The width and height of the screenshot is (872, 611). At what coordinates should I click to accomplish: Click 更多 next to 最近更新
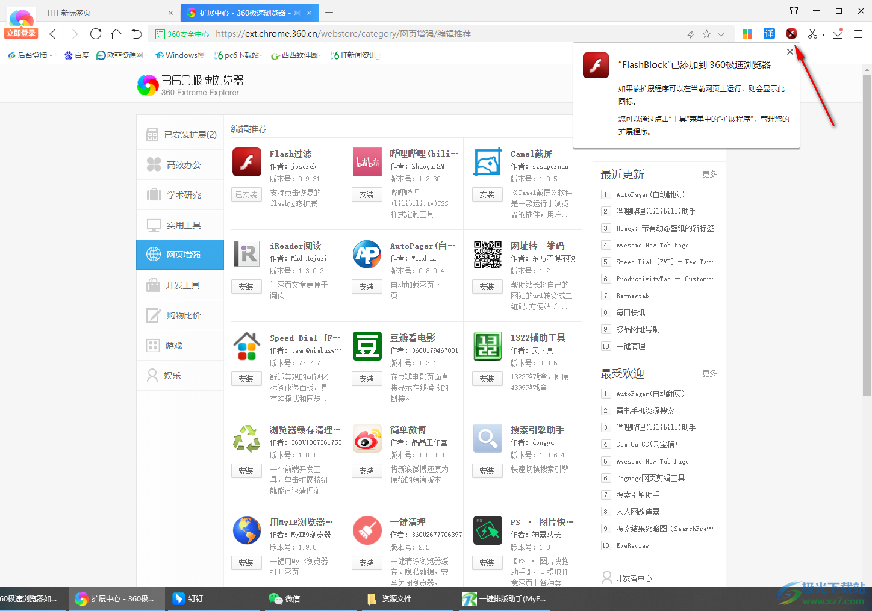coord(709,174)
